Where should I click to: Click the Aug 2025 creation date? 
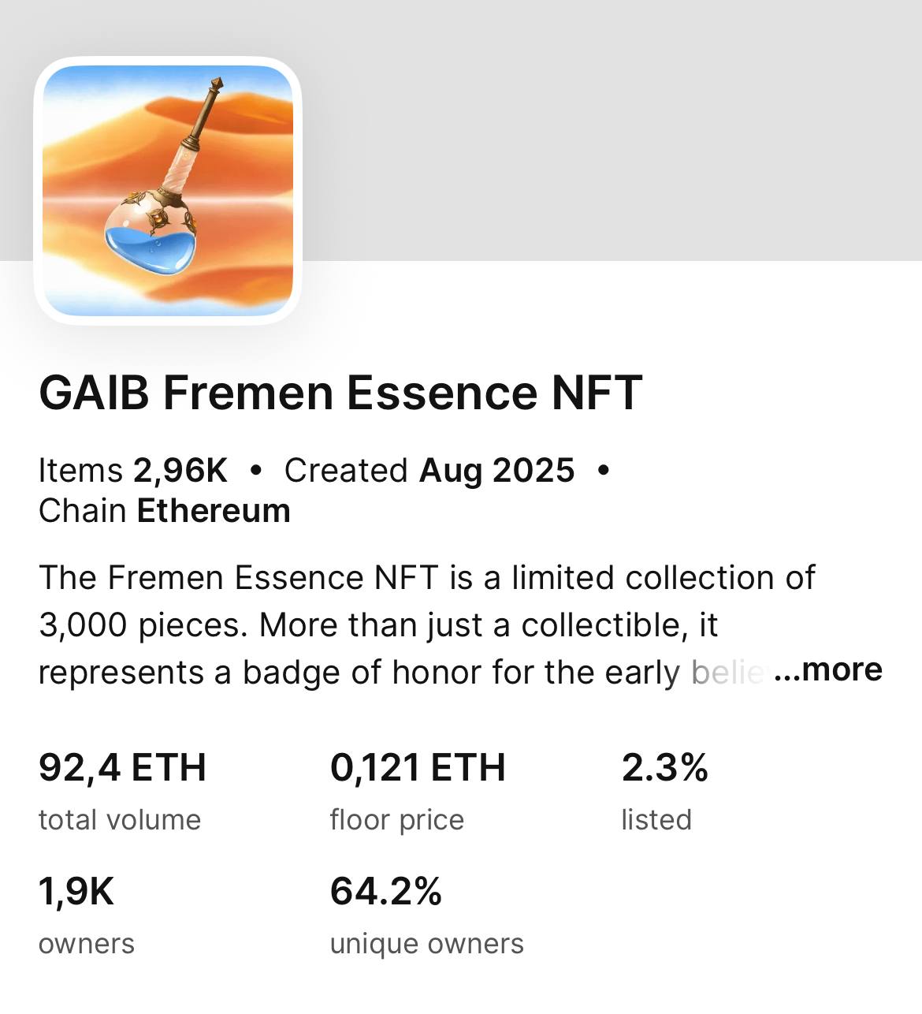click(x=497, y=471)
